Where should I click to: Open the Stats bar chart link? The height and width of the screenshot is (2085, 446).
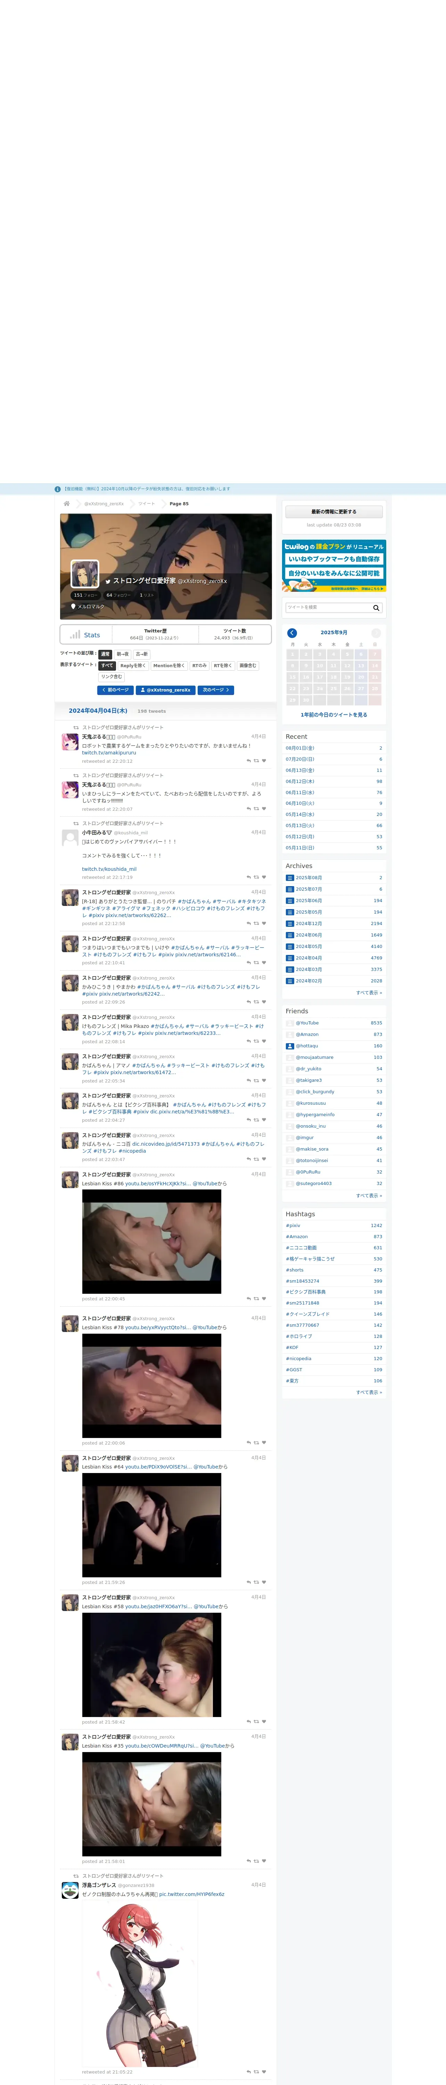click(86, 635)
